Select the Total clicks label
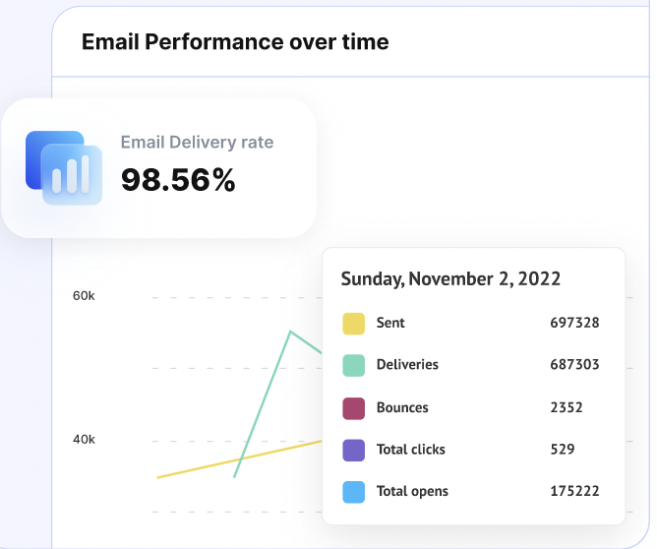This screenshot has width=657, height=549. point(410,450)
